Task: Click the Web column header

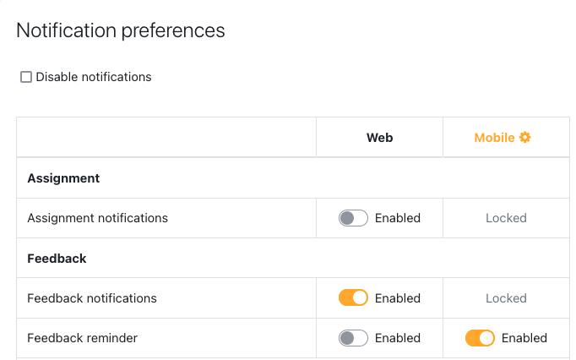Action: 379,138
